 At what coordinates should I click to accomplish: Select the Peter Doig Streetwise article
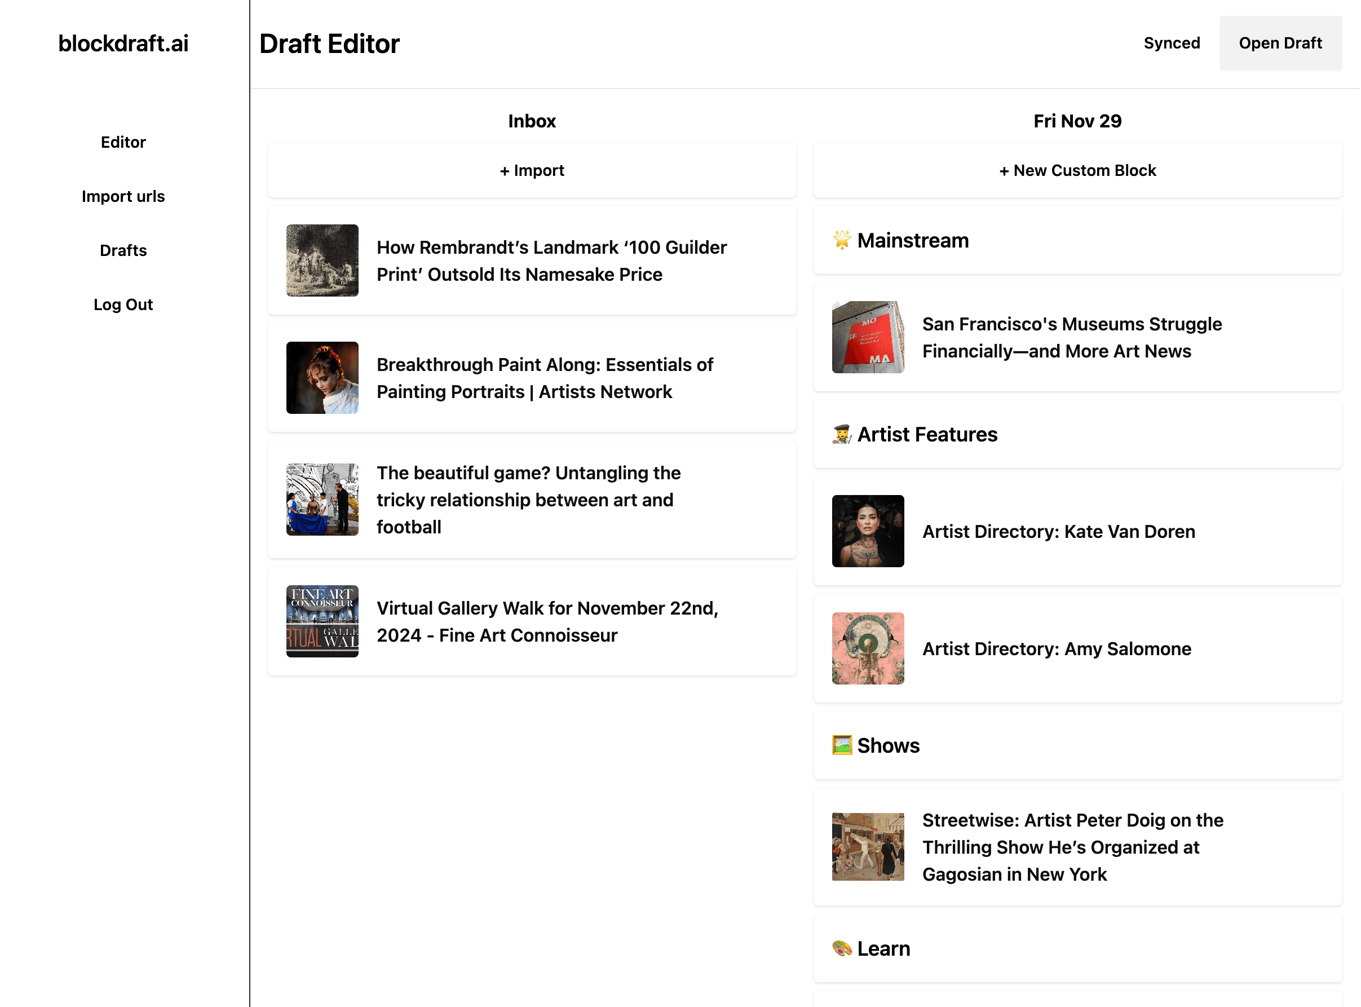coord(1072,847)
